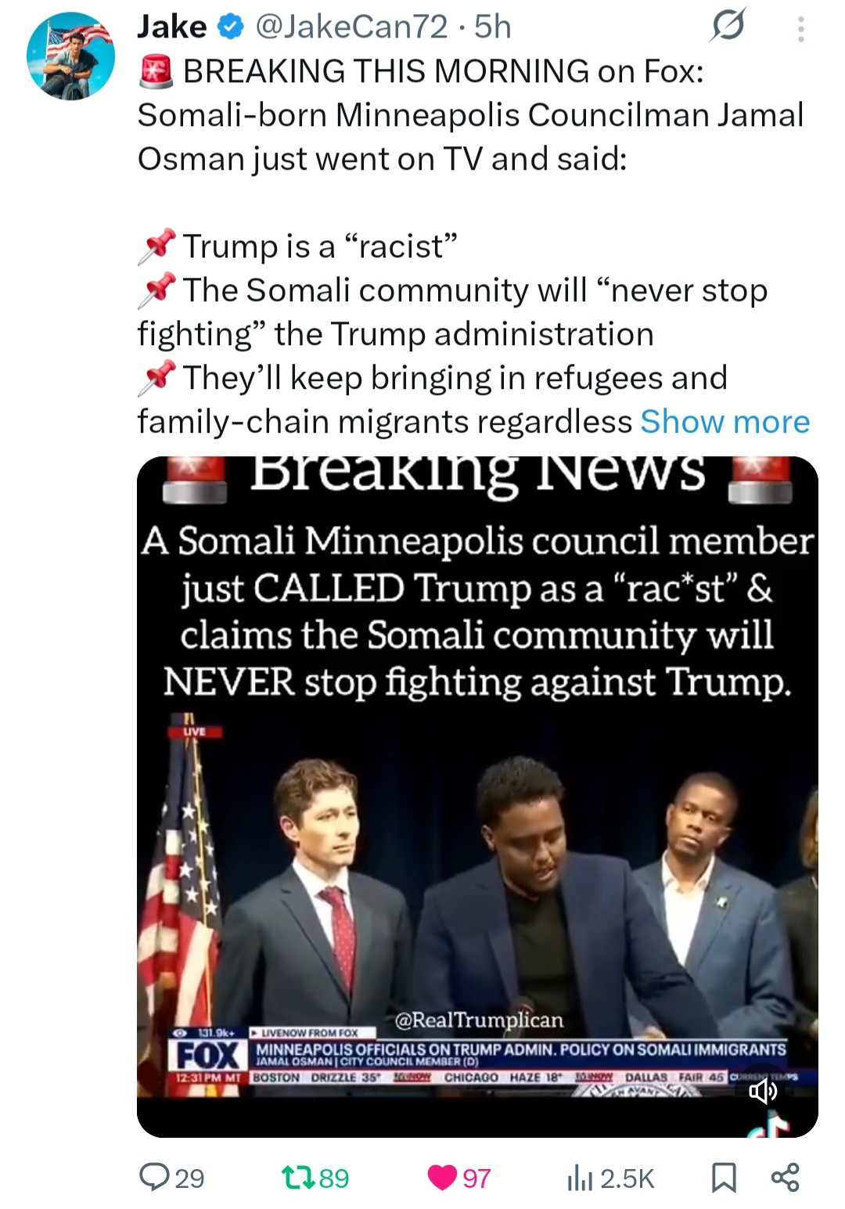Image resolution: width=845 pixels, height=1209 pixels.
Task: Click the 89 reposts count
Action: 334,1178
